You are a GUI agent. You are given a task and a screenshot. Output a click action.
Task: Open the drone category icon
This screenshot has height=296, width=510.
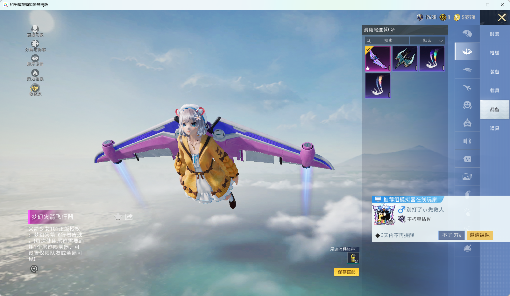(467, 70)
